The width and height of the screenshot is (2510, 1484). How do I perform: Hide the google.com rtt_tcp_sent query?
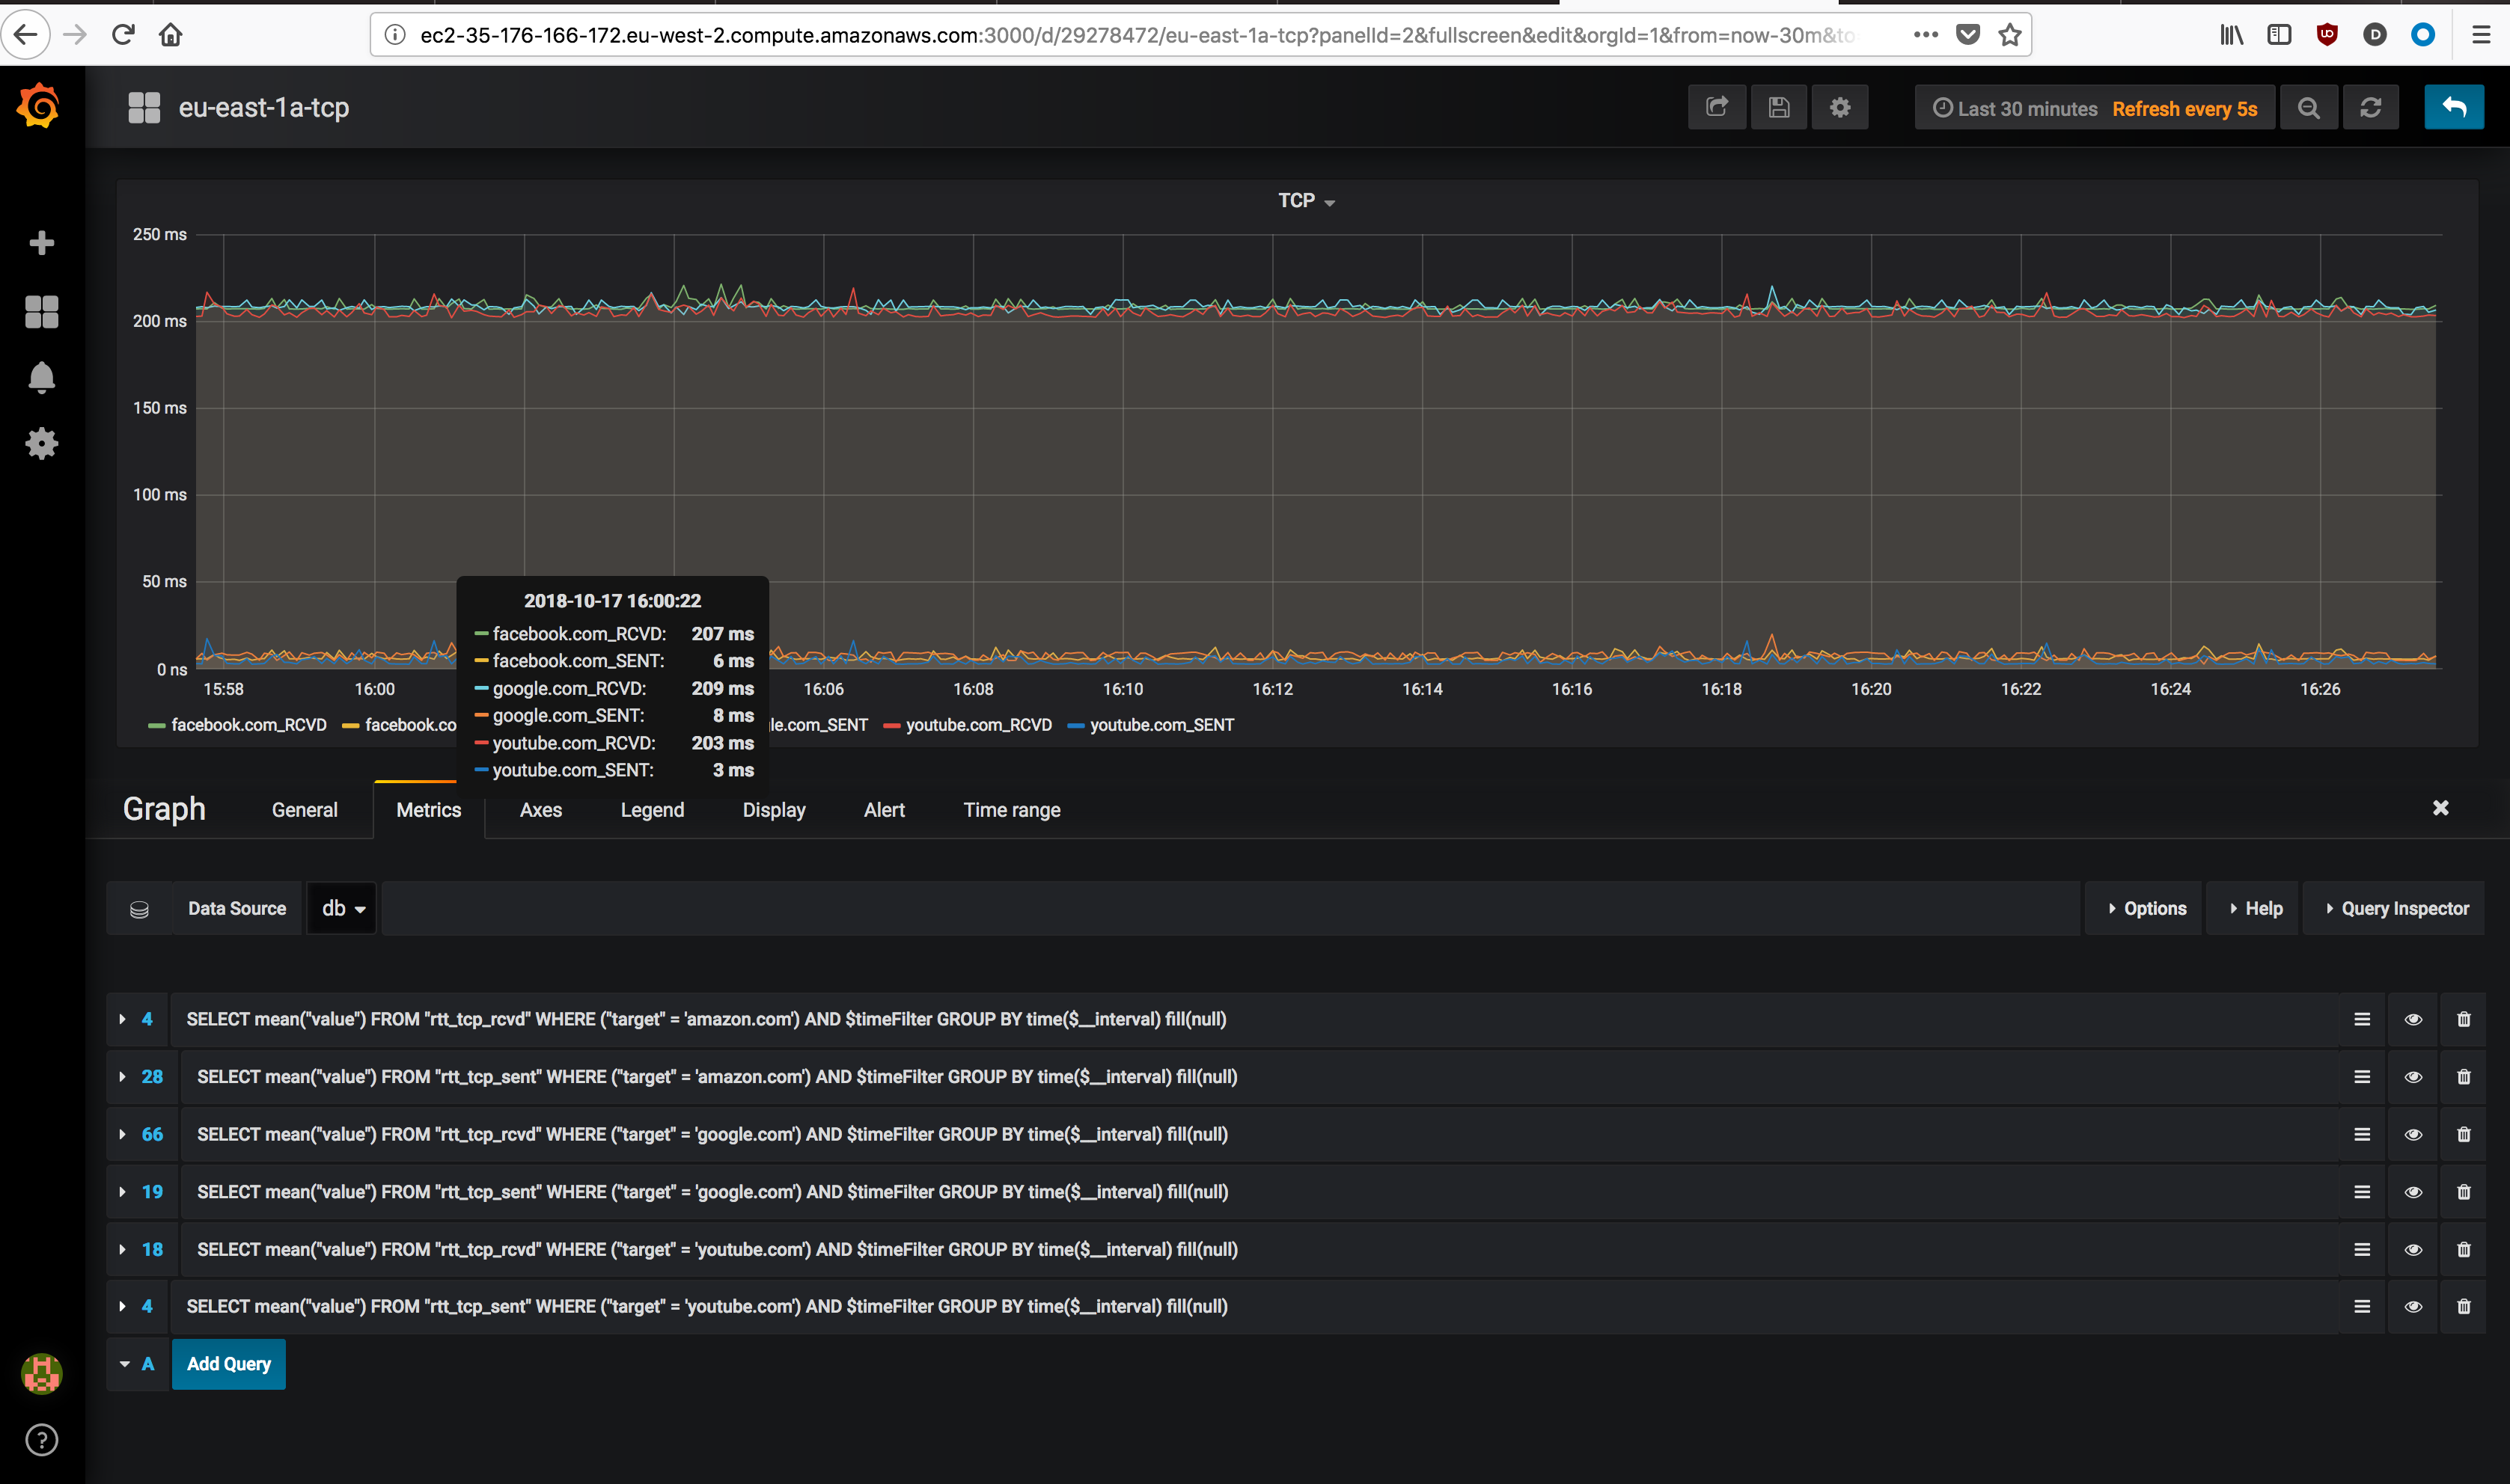[x=2412, y=1192]
